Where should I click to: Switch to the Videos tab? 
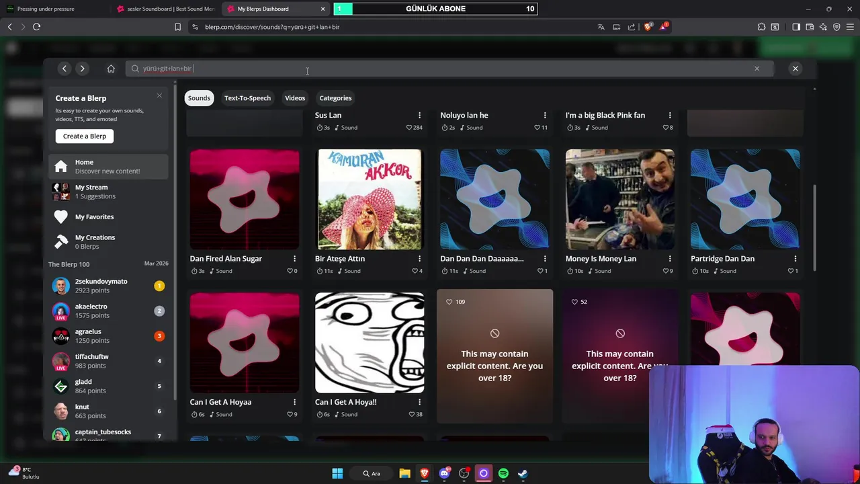295,98
